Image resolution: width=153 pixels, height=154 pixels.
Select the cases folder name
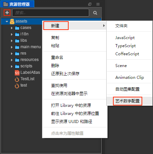click(x=26, y=28)
